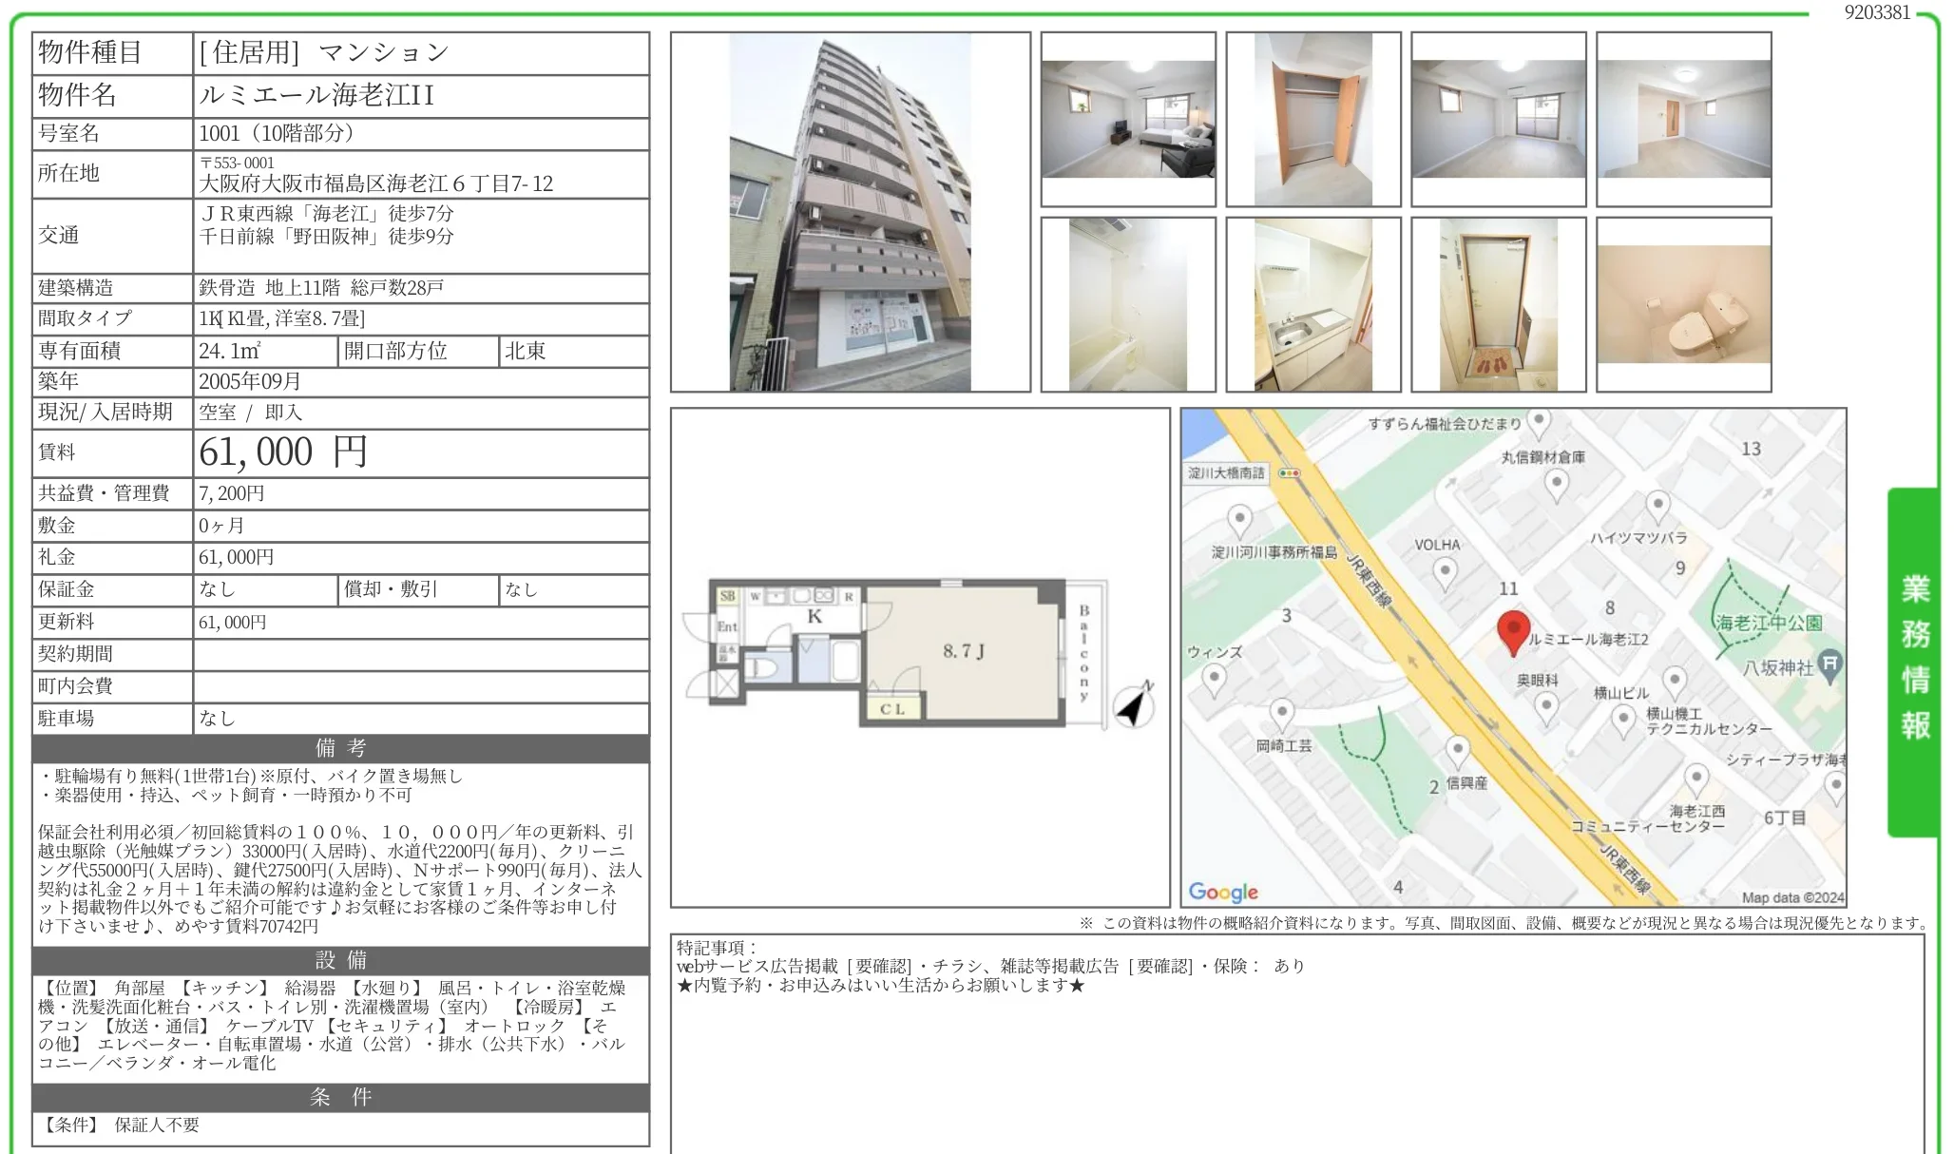Click the 淀川大橋南詰 traffic signal icon
The width and height of the screenshot is (1954, 1154).
pyautogui.click(x=1290, y=472)
